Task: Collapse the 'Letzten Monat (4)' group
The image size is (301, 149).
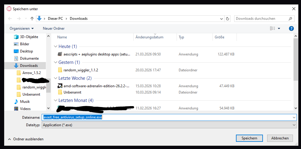Action: coord(55,100)
